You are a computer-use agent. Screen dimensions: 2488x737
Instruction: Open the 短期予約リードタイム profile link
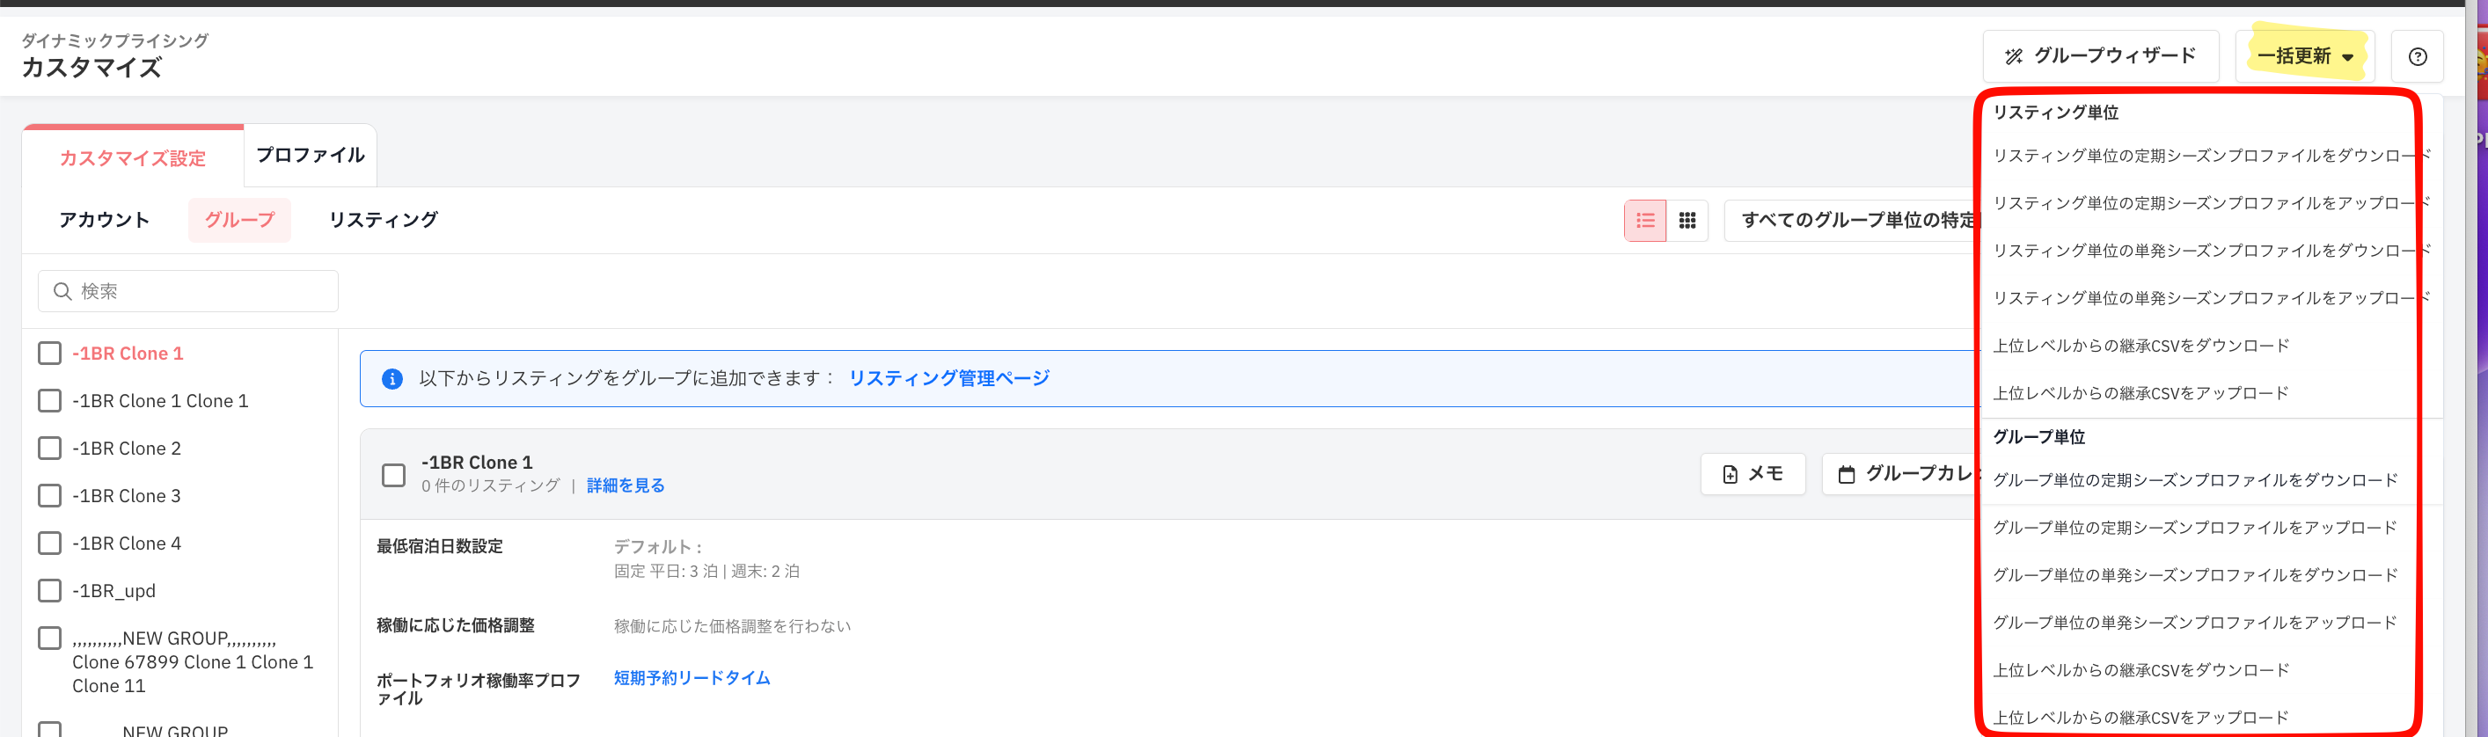tap(692, 678)
